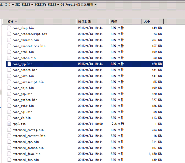Viewport: 185px width, 163px height.
Task: Click the extended_jsp.bin file icon
Action: 10,160
